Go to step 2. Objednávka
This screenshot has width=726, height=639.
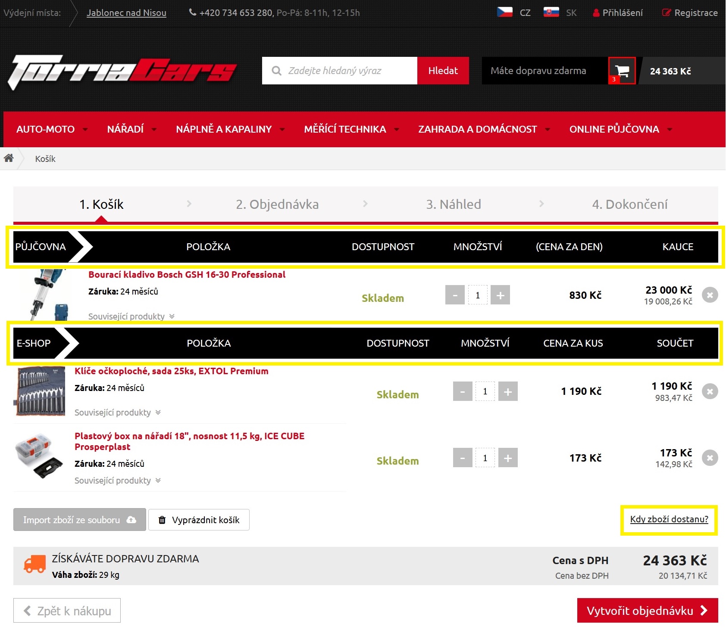point(277,204)
